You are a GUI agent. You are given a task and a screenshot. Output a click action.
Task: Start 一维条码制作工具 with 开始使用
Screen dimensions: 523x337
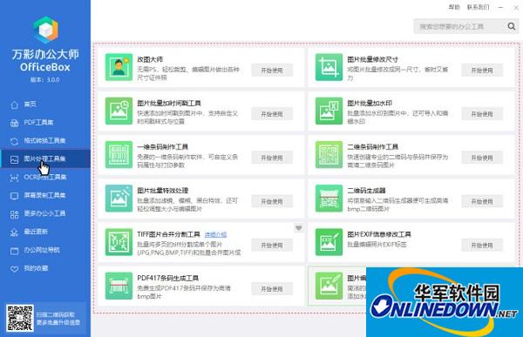(x=272, y=158)
